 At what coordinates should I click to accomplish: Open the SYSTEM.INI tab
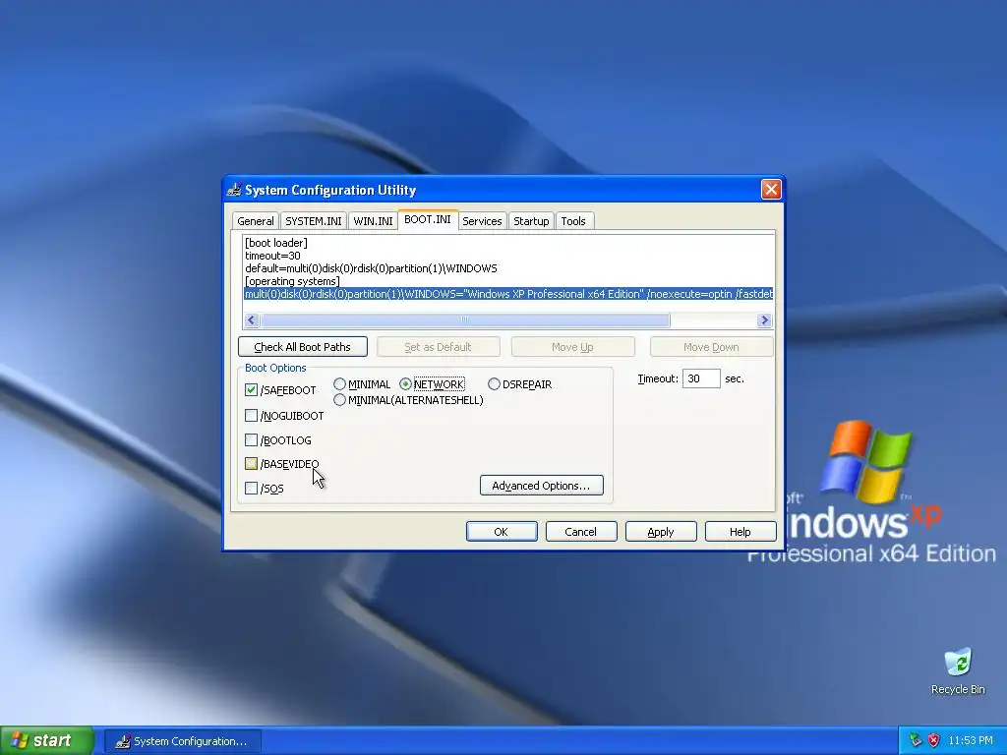[x=314, y=221]
